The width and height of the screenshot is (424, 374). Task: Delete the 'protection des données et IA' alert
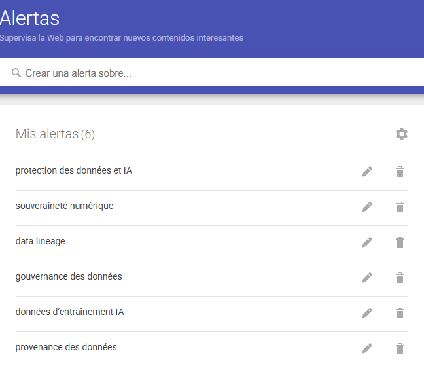pyautogui.click(x=400, y=172)
